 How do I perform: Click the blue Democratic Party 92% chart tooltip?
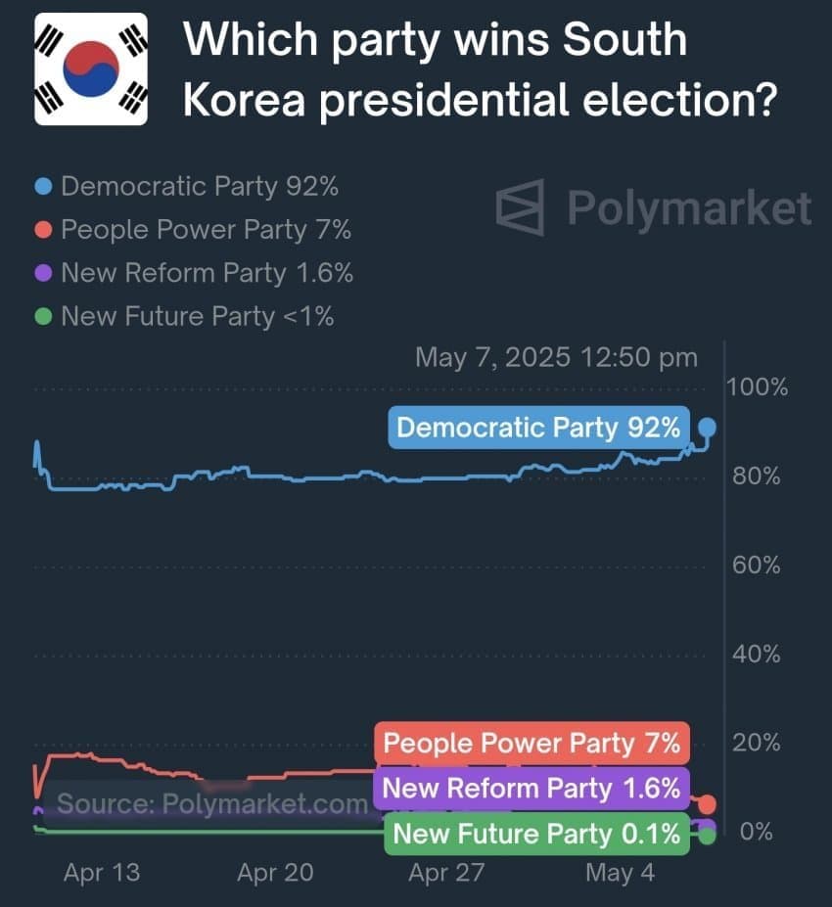point(538,428)
